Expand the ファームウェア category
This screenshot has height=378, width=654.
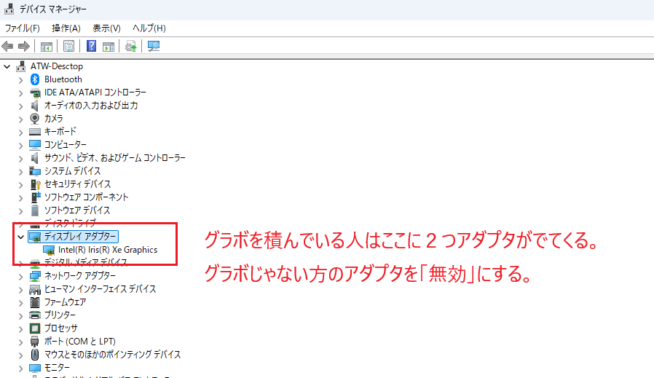21,302
